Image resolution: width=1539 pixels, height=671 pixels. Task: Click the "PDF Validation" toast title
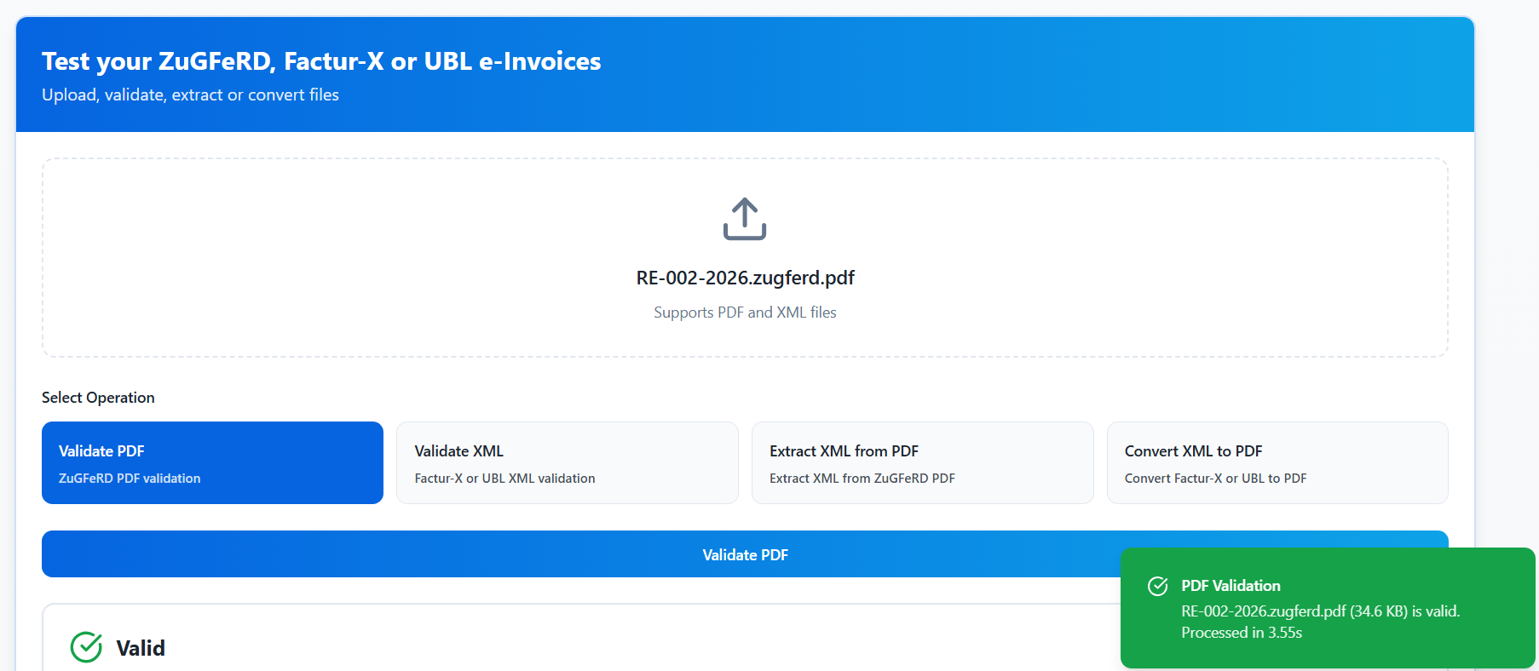coord(1231,586)
